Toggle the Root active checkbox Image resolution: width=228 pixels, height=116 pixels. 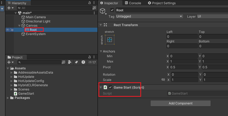[x=112, y=10]
